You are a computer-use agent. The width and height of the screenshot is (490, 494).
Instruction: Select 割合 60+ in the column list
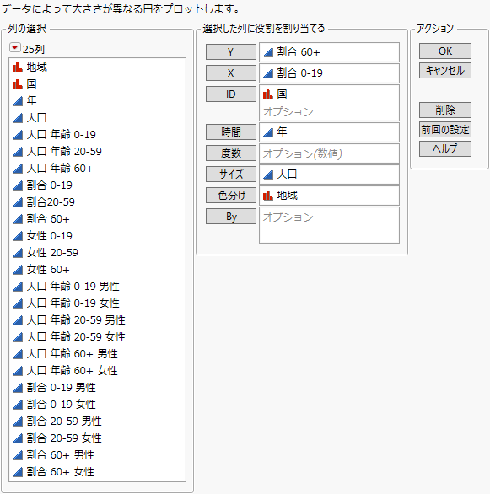97,218
